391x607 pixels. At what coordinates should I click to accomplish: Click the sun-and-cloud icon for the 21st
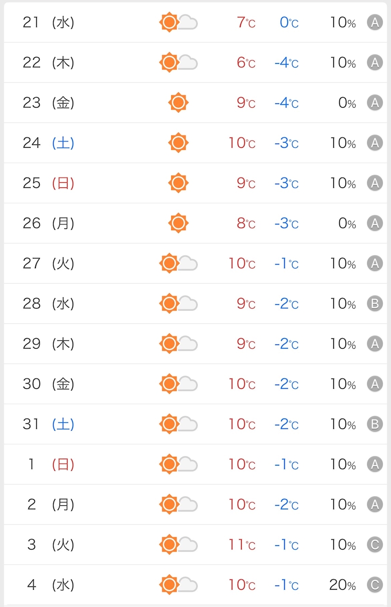(178, 22)
